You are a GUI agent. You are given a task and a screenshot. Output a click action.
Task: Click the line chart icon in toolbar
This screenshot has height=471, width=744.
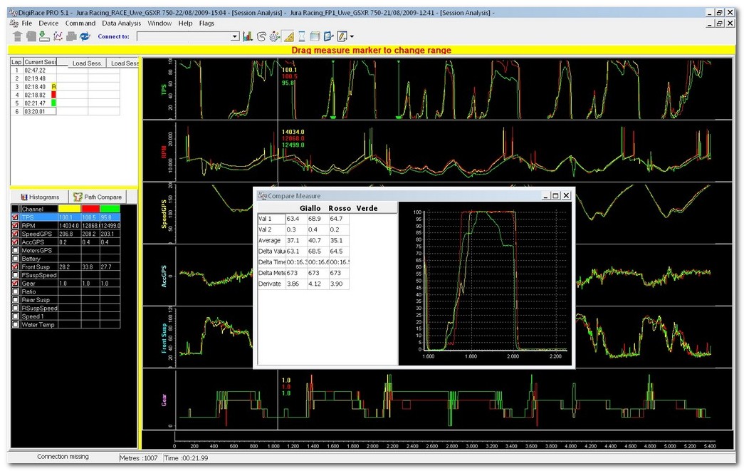tap(58, 36)
